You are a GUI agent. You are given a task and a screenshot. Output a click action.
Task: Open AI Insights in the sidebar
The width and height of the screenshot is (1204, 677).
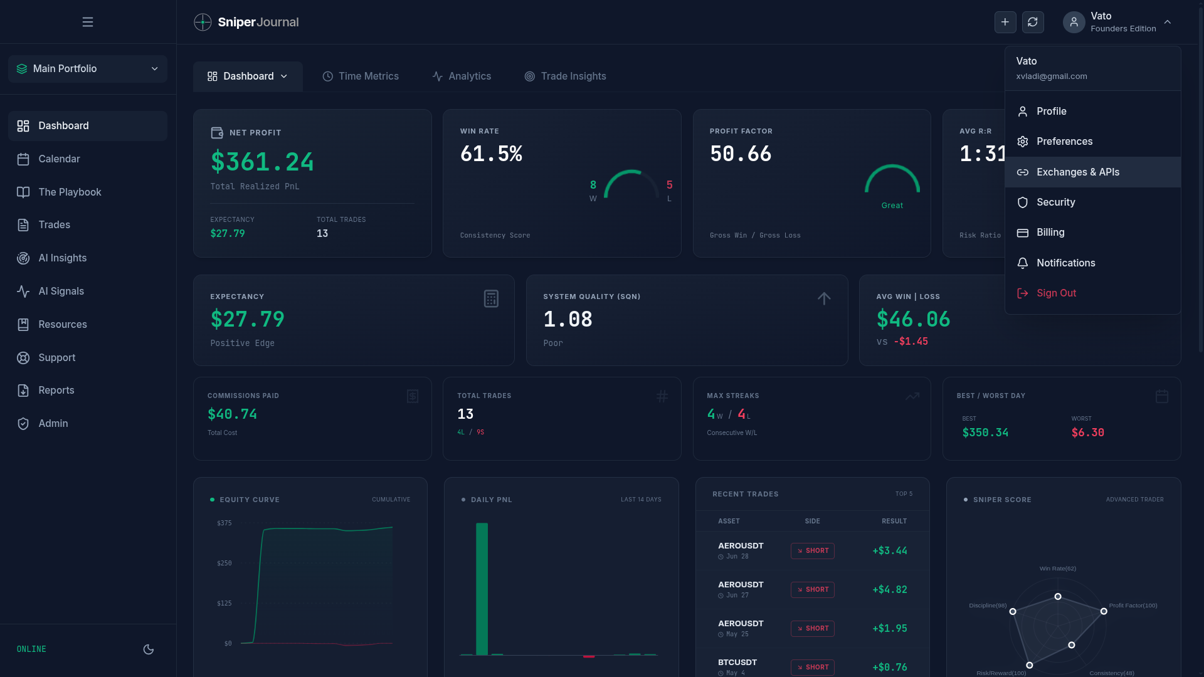(x=88, y=258)
